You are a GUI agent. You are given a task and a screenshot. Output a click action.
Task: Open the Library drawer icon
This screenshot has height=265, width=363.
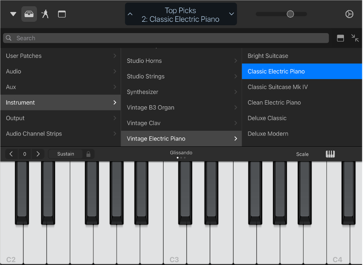(x=29, y=14)
